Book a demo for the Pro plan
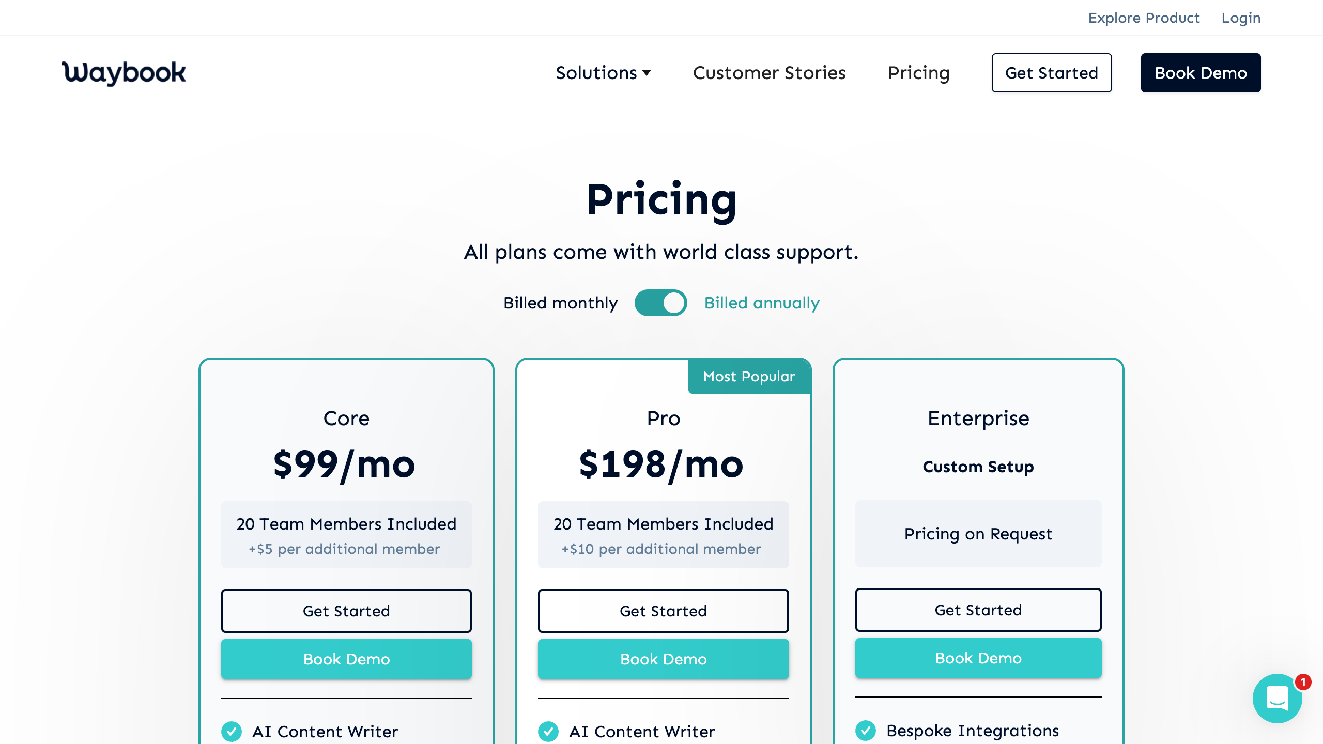Screen dimensions: 1323x744 (x=663, y=659)
